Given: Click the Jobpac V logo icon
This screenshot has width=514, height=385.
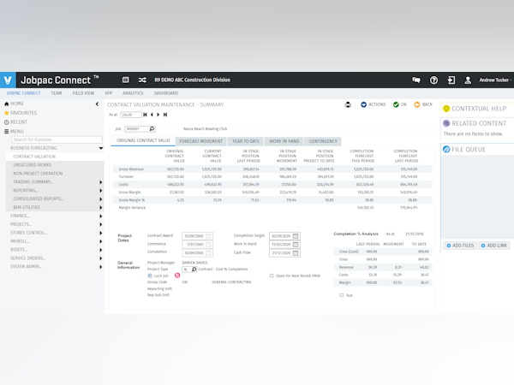Looking at the screenshot, I should click(x=8, y=80).
